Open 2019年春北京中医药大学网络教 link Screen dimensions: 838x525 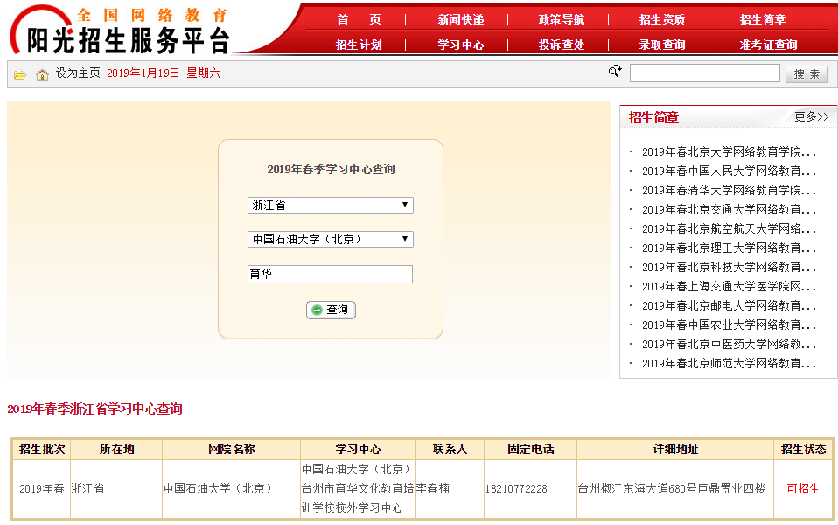tap(729, 344)
